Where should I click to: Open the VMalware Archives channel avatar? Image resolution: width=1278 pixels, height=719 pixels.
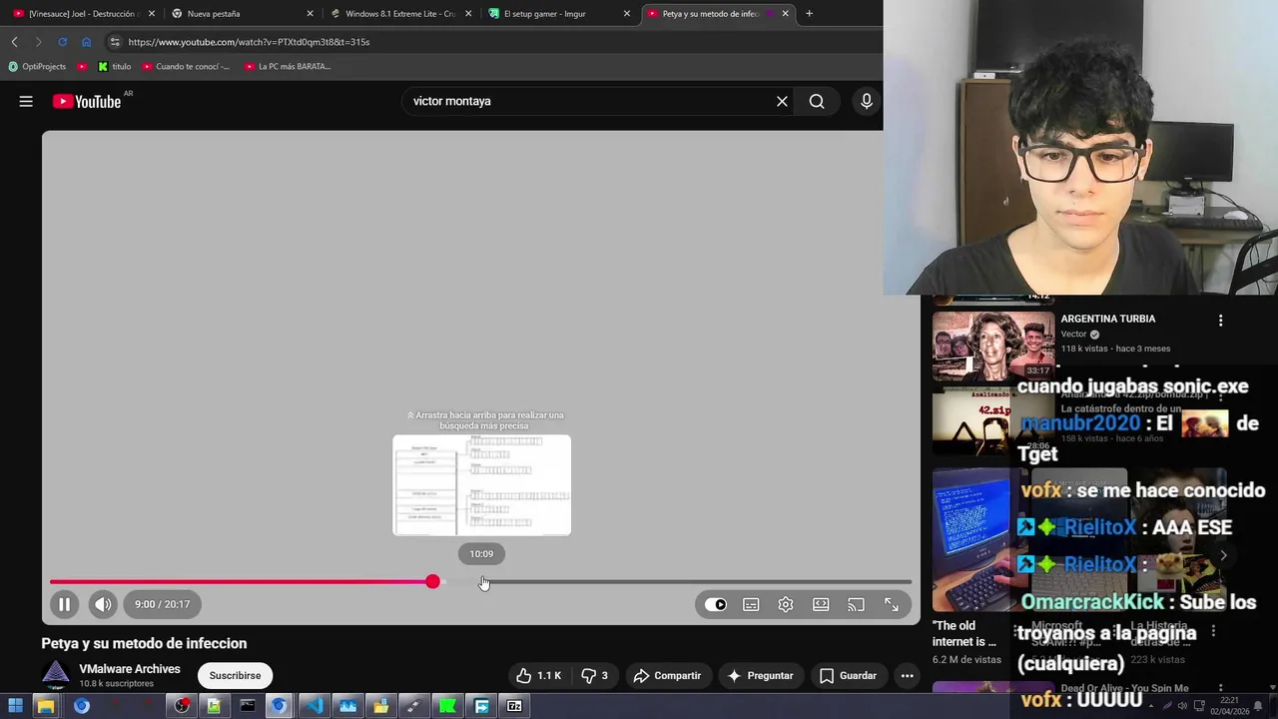[56, 675]
